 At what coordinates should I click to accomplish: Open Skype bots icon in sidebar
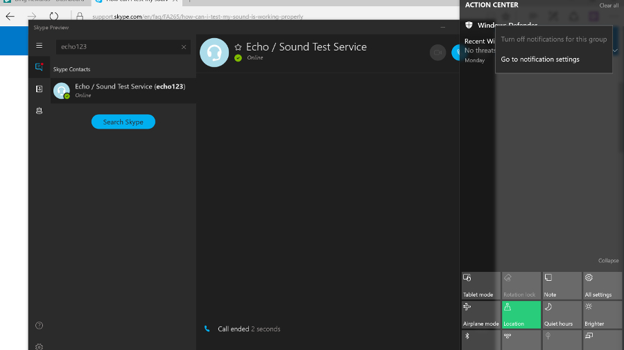39,111
